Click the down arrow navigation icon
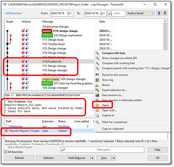Screen dimensions: 174x167 tap(165, 13)
